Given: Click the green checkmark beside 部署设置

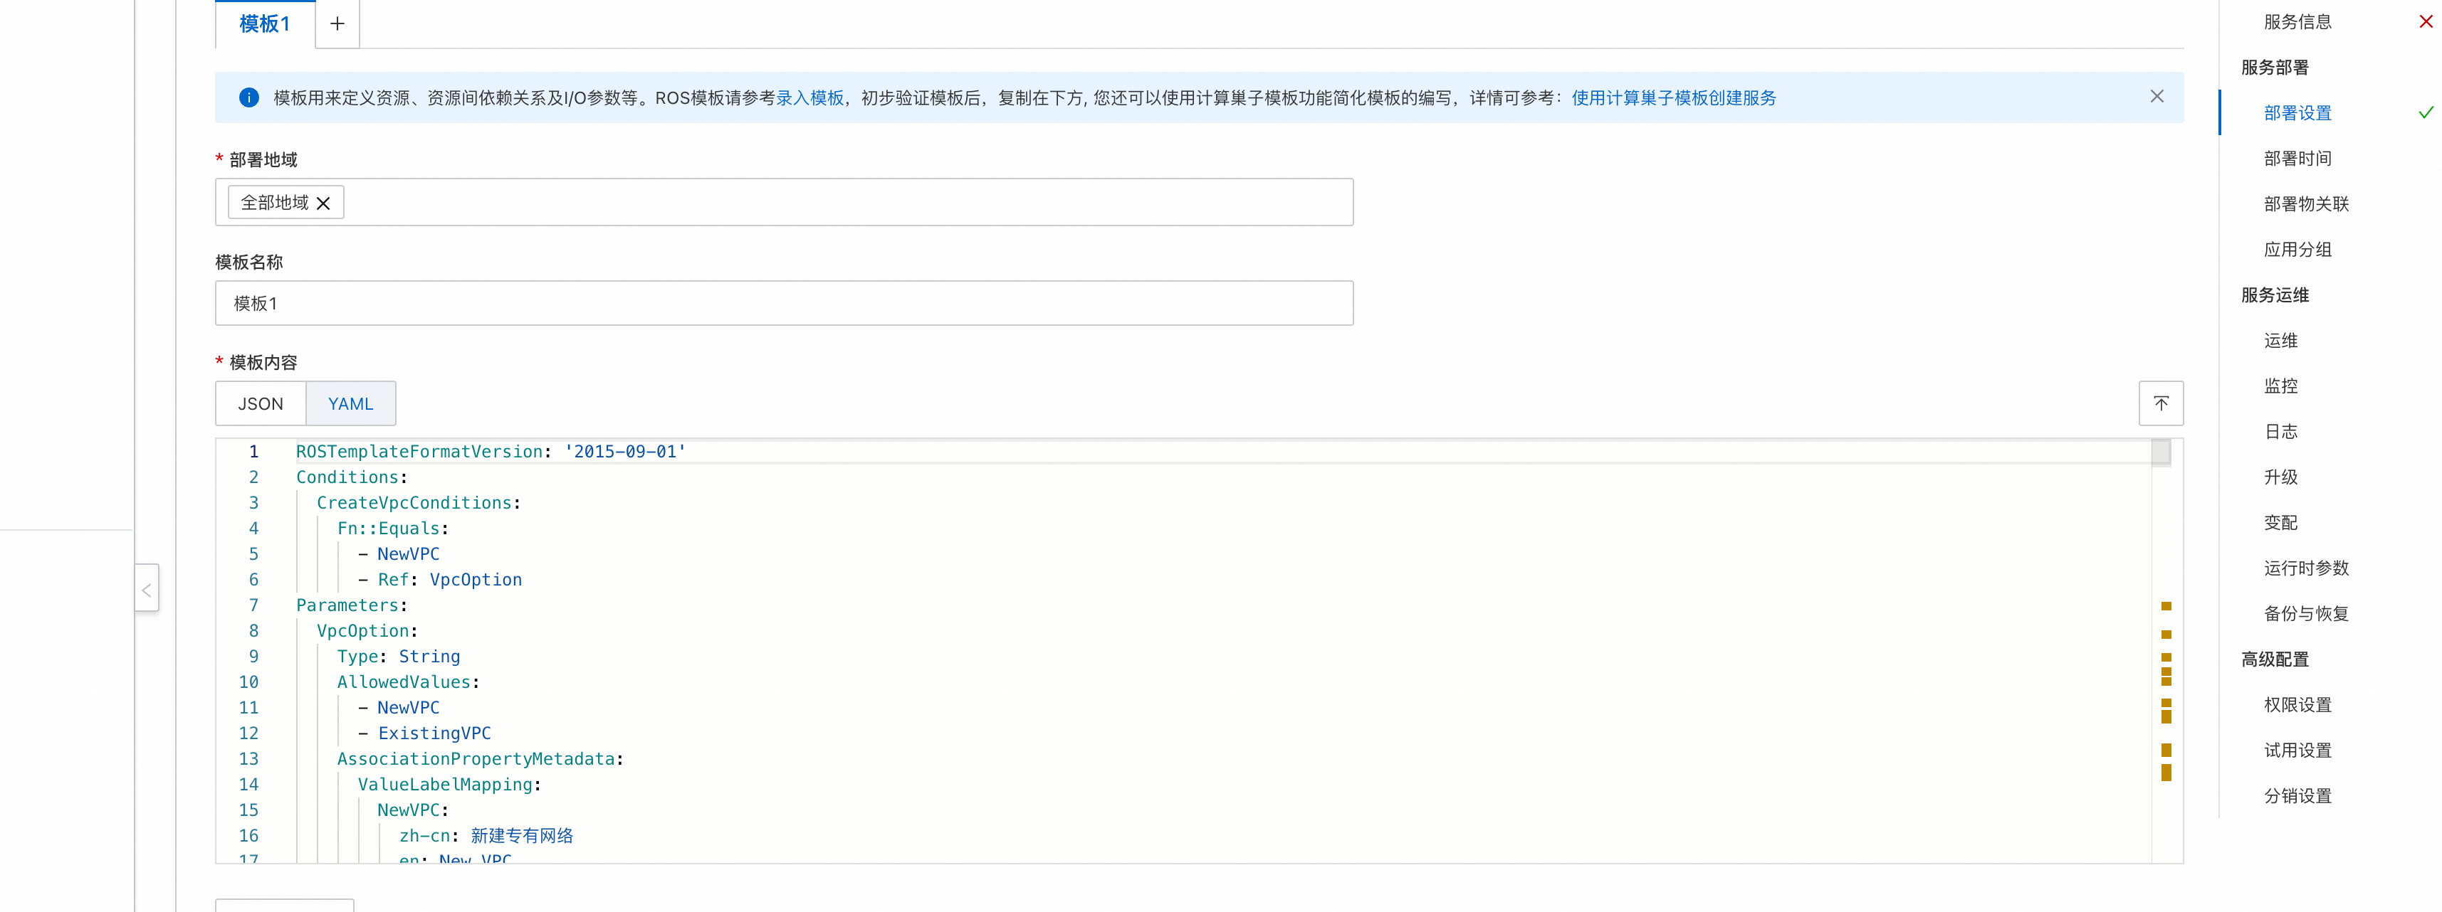Looking at the screenshot, I should (2425, 112).
